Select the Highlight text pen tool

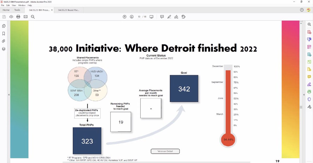[169, 17]
